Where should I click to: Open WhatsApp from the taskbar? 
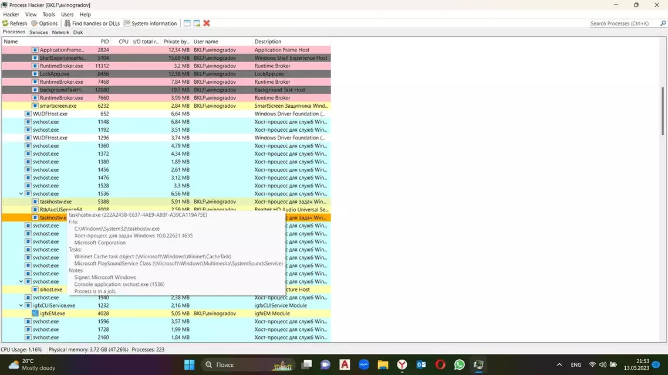click(459, 365)
